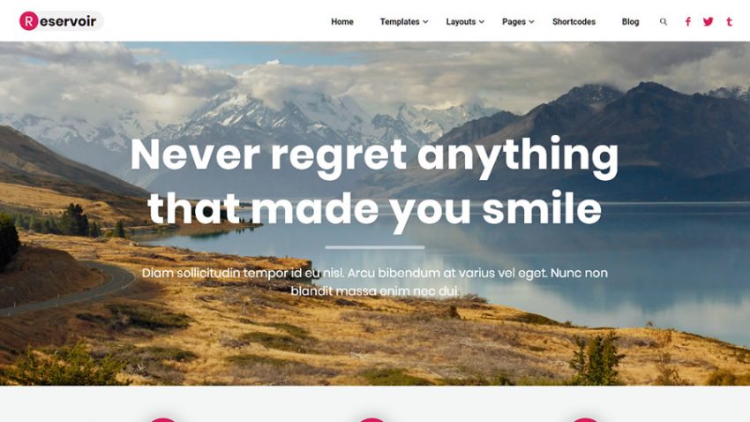Expand the Layouts dropdown chevron
Image resolution: width=750 pixels, height=422 pixels.
[482, 22]
